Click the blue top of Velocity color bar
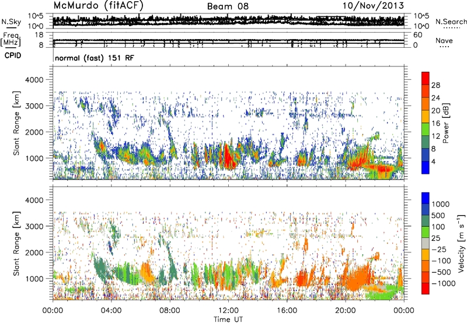Image resolution: width=467 pixels, height=323 pixels. (426, 198)
